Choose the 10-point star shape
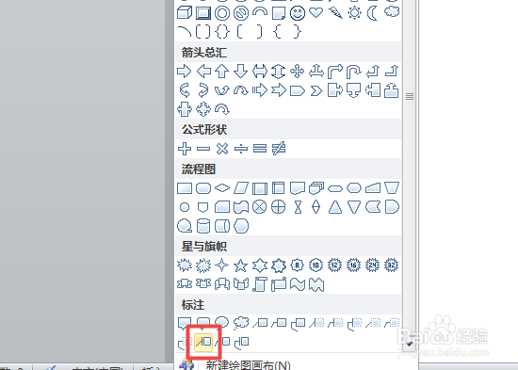The height and width of the screenshot is (370, 518). point(316,265)
